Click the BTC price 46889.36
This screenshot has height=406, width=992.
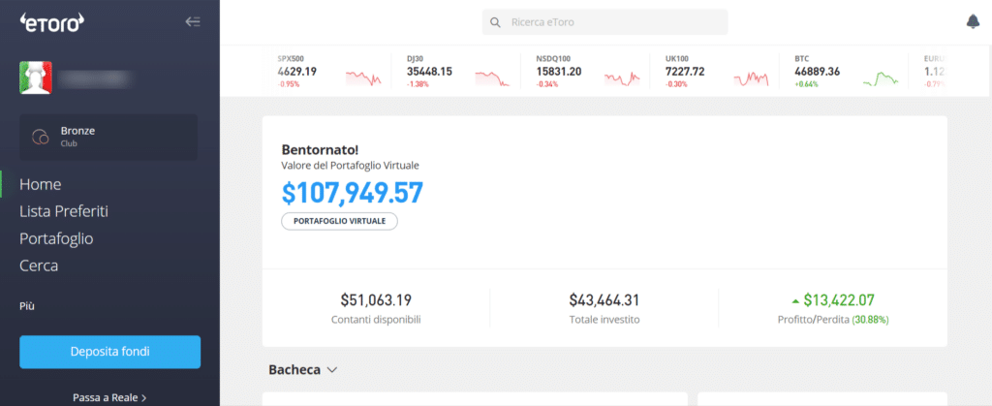(818, 72)
